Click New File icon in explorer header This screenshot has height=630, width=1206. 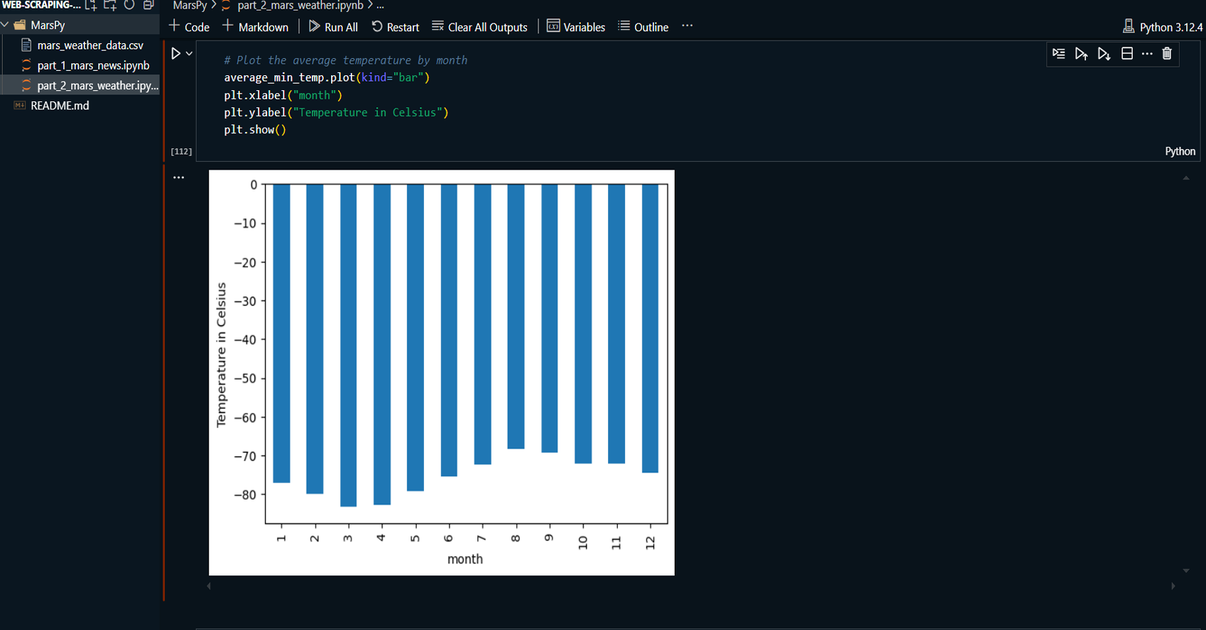pos(91,6)
